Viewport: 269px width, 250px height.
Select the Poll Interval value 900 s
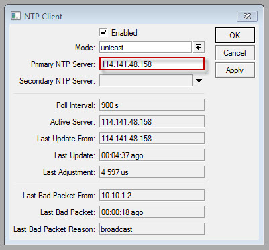(x=152, y=105)
